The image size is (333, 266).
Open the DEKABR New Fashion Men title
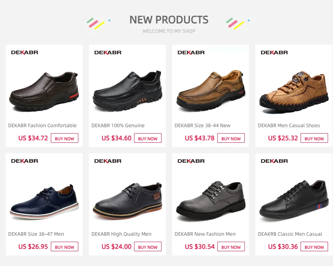click(205, 234)
